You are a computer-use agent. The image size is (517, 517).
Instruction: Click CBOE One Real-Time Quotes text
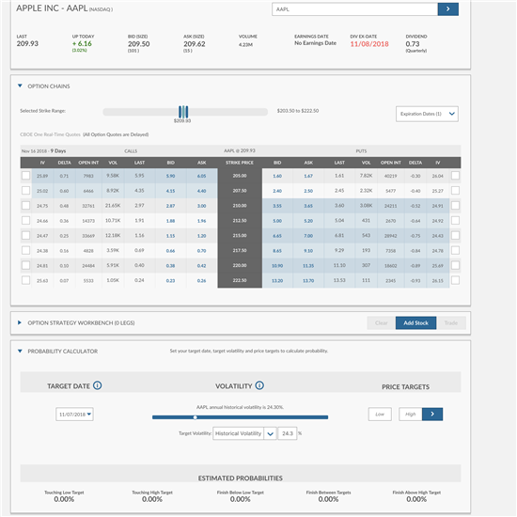(50, 134)
